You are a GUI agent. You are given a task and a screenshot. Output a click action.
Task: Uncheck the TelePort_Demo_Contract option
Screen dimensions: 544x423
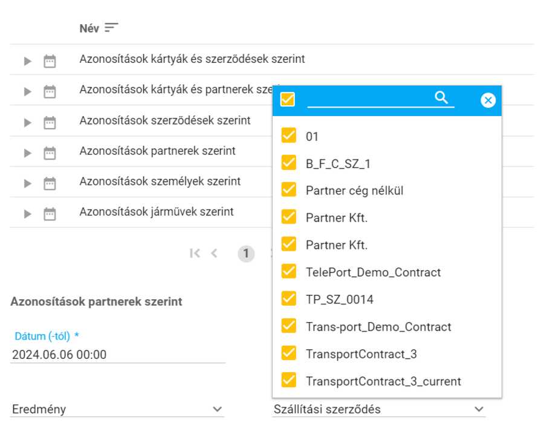coord(289,271)
